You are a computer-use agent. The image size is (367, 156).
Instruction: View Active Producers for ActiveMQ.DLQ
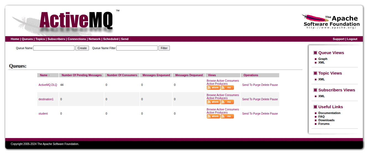[217, 84]
